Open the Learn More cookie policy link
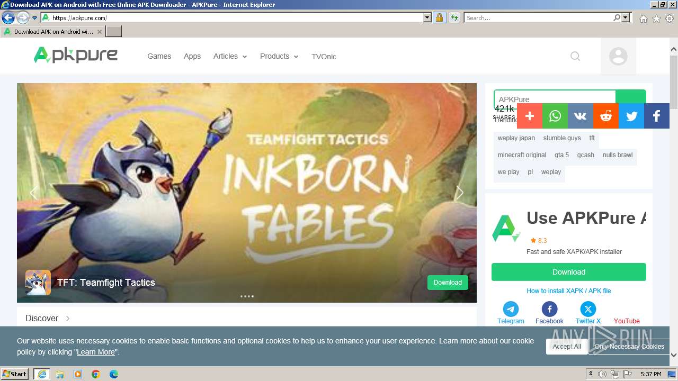 96,352
